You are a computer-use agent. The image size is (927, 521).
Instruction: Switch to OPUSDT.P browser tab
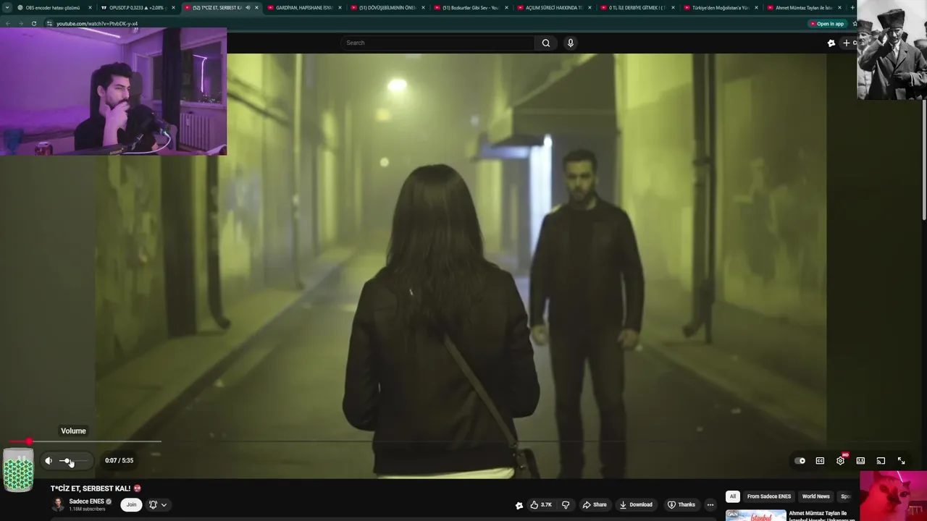[x=138, y=7]
